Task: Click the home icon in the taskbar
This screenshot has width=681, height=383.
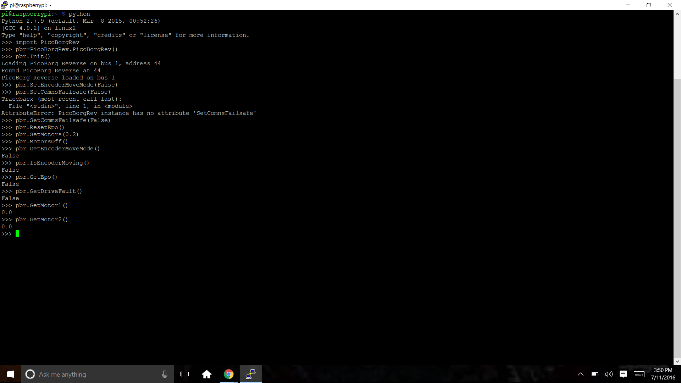Action: [x=206, y=374]
